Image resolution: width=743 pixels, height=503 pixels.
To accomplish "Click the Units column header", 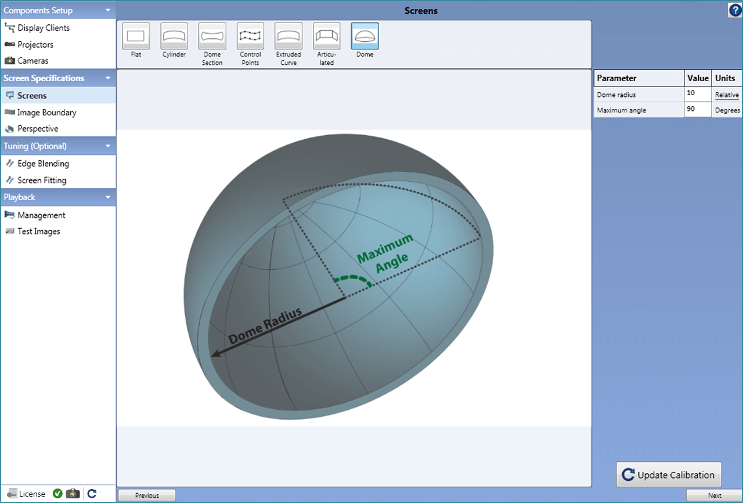I will click(x=726, y=78).
